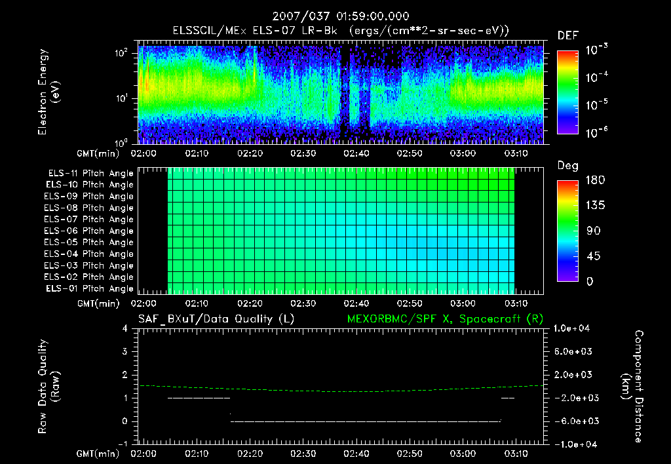This screenshot has height=464, width=671.
Task: Select the ELS-02 Pitch Angle row label
Action: point(88,277)
